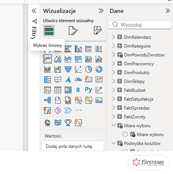The width and height of the screenshot is (173, 174).
Task: Select the Power Apps visual
Action: pyautogui.click(x=58, y=110)
